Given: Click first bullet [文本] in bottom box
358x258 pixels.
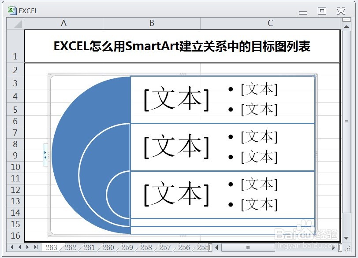Looking at the screenshot, I should tap(259, 184).
